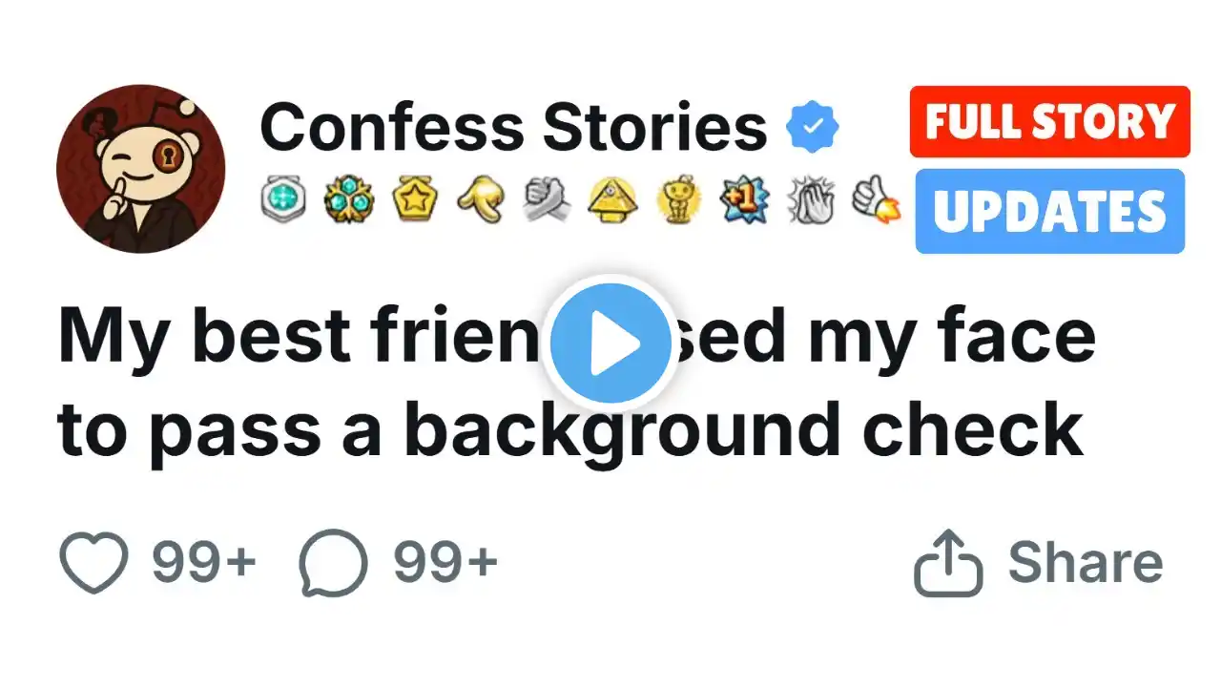Click the red FULL STORY button

[1049, 122]
